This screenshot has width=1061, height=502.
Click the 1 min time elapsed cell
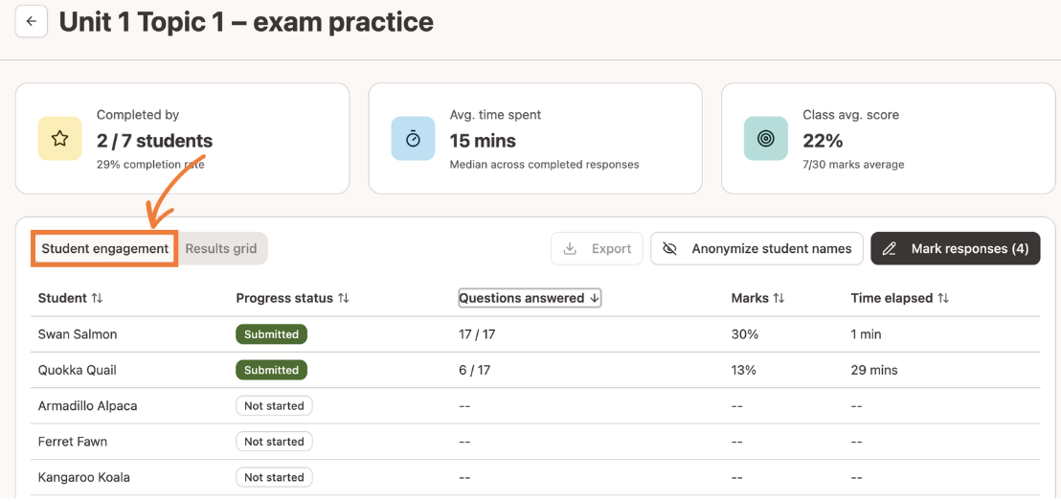pos(866,334)
